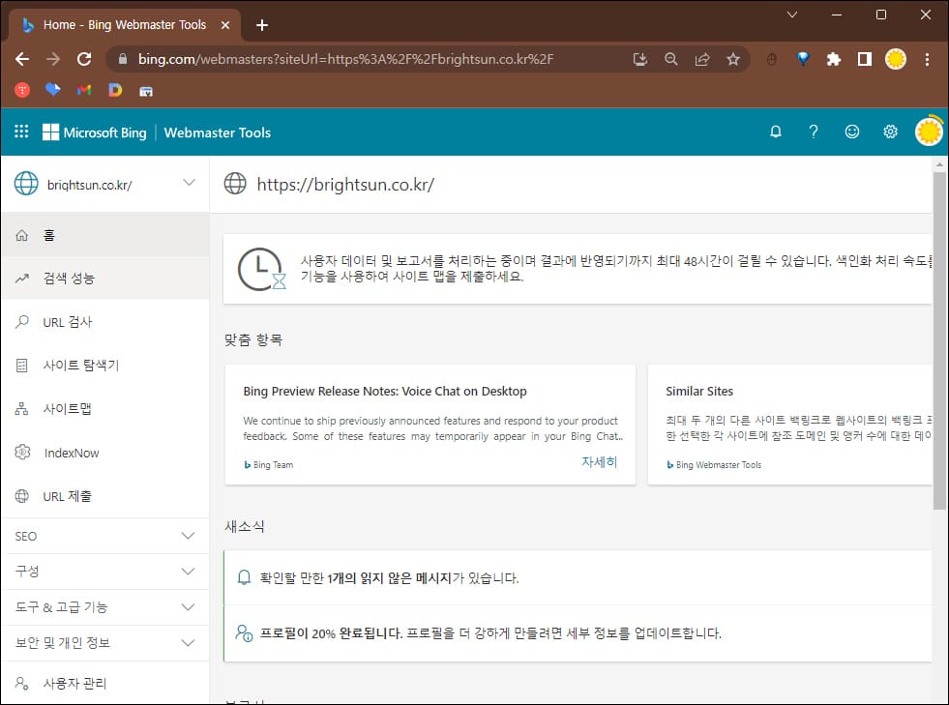Image resolution: width=949 pixels, height=705 pixels.
Task: Open the calendar bookmark icon
Action: [146, 91]
